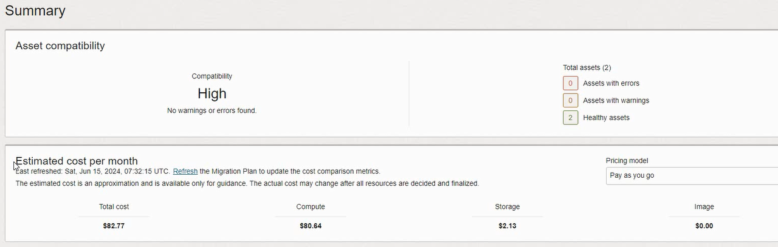Click the Asset compatibility section heading
778x247 pixels.
(x=60, y=46)
